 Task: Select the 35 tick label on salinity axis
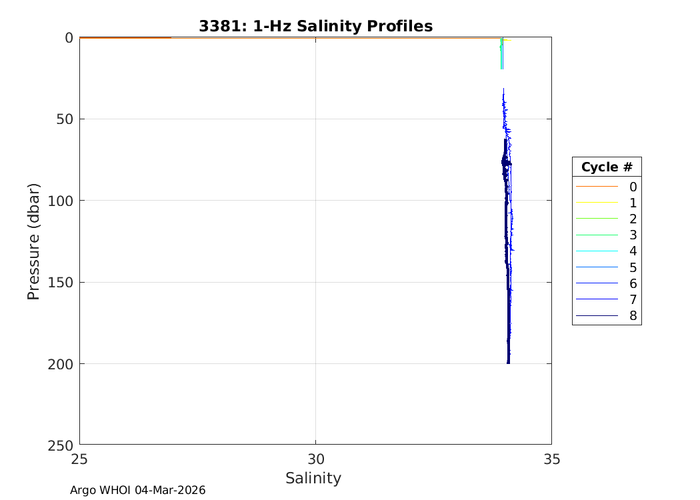(551, 459)
